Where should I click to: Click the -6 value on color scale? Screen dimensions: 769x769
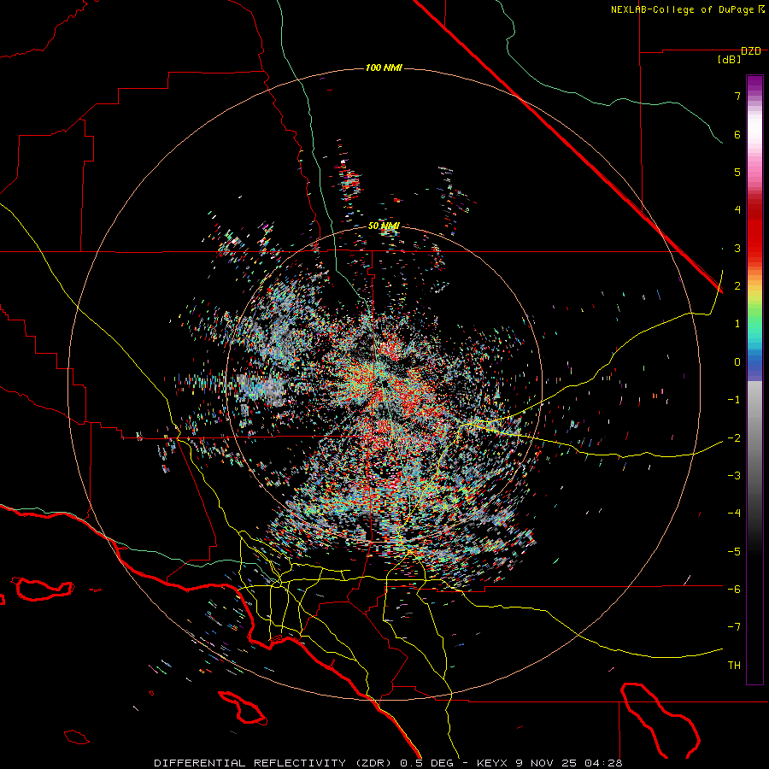tap(734, 590)
